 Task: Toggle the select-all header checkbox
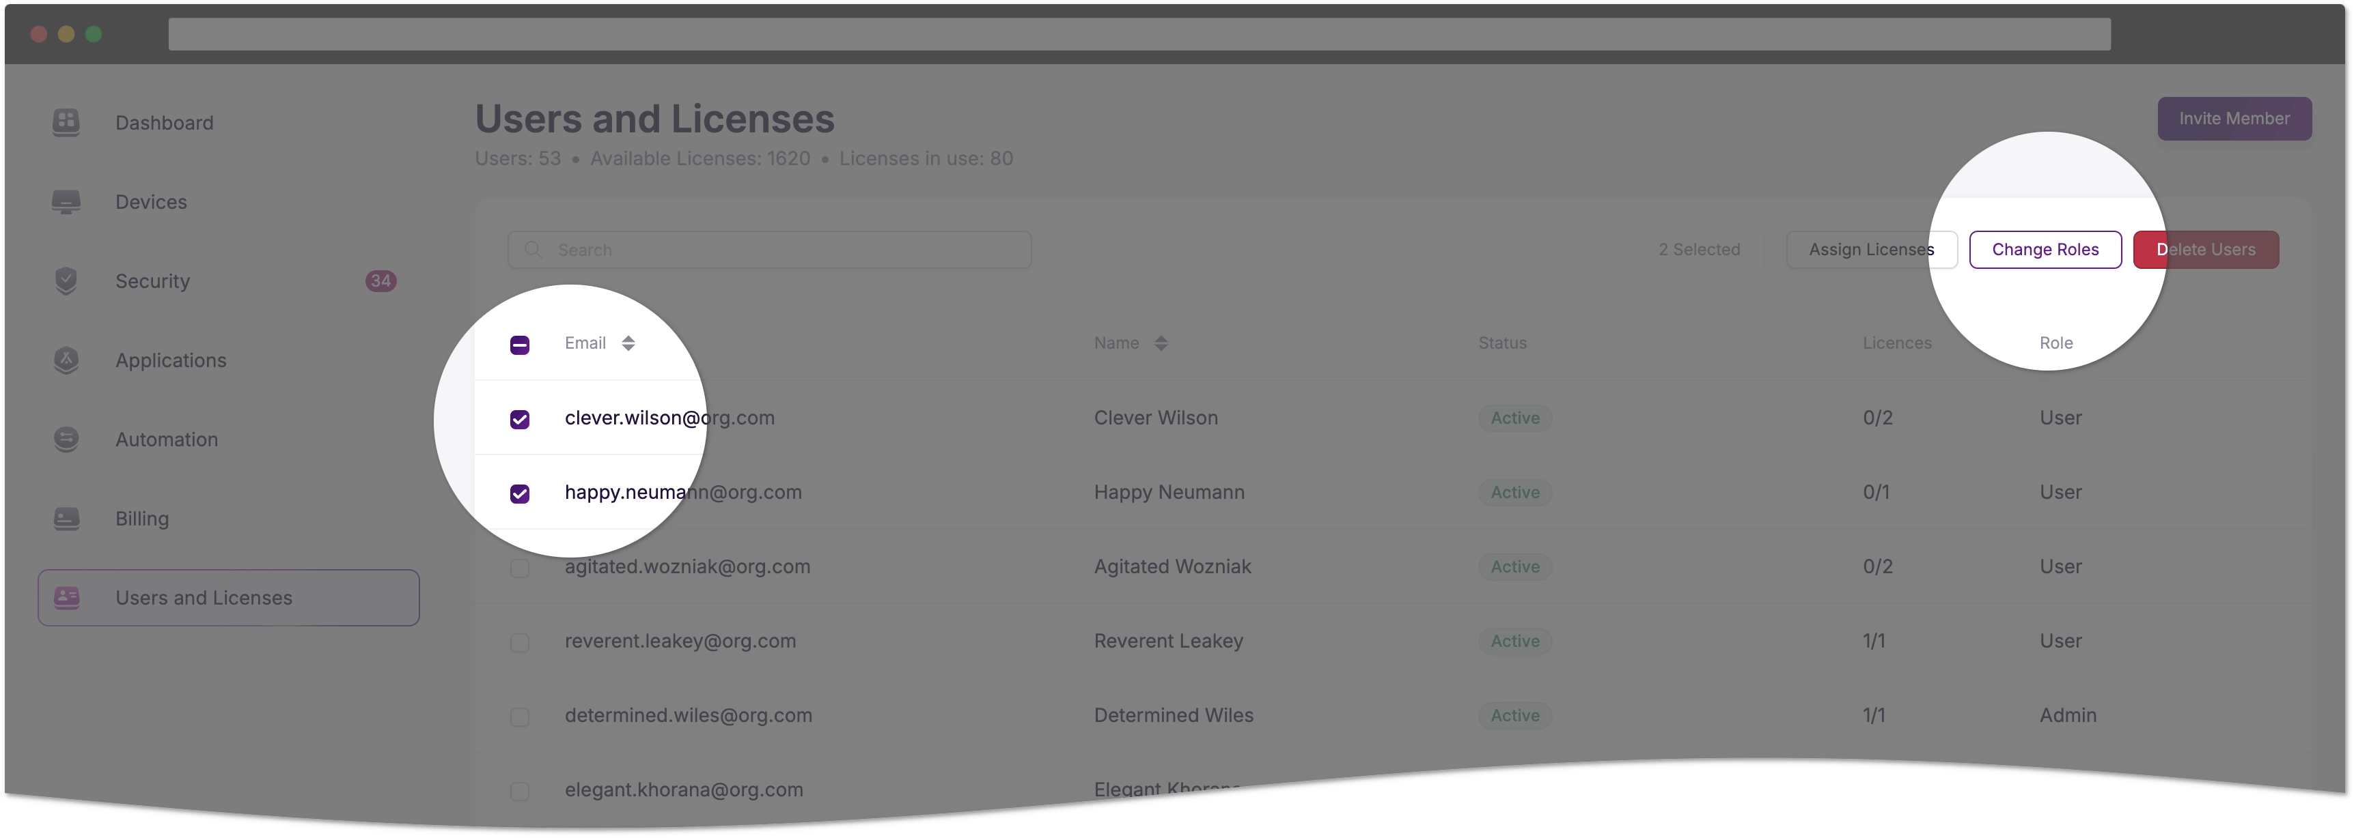(x=520, y=345)
